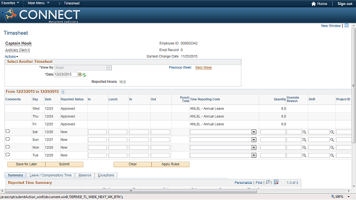
Task: Open the comment bubble for Sat 12/26
Action: 8,132
